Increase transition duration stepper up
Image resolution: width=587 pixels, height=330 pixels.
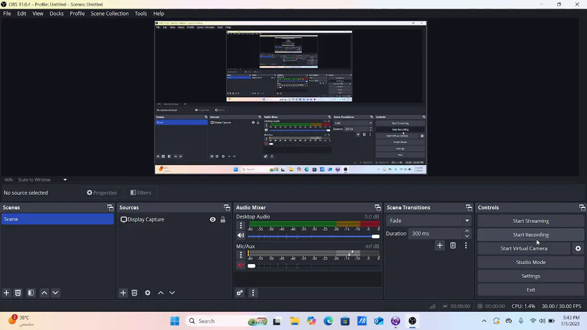point(467,231)
